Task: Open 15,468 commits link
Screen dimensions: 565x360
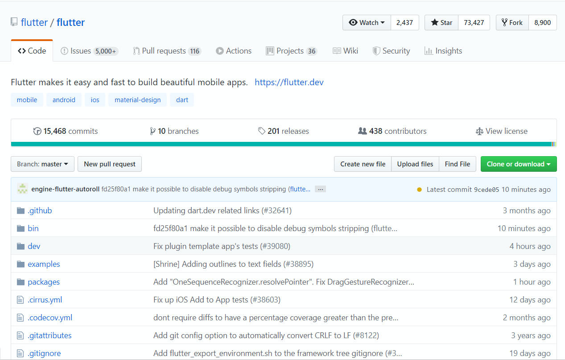Action: tap(66, 131)
